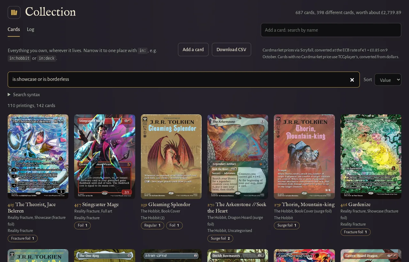The height and width of the screenshot is (262, 409).
Task: Click The Arkenstone's 'Surge foil 2' badge
Action: 220,238
